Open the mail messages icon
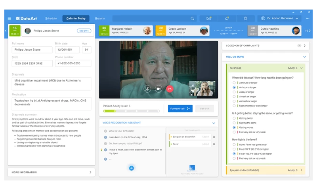Image resolution: width=317 pixels, height=190 pixels. [208, 19]
